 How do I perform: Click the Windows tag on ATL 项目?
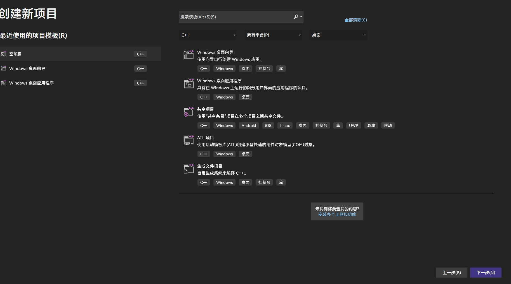(x=225, y=154)
